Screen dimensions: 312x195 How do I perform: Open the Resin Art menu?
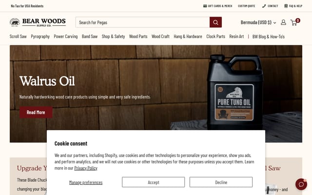pyautogui.click(x=236, y=37)
